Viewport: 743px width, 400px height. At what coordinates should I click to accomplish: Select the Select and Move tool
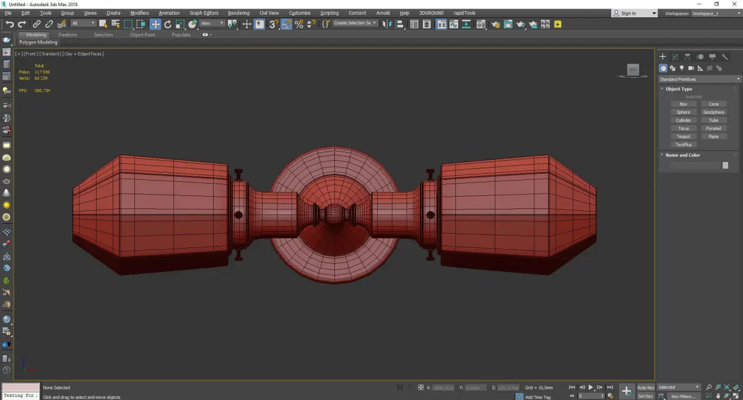coord(155,24)
